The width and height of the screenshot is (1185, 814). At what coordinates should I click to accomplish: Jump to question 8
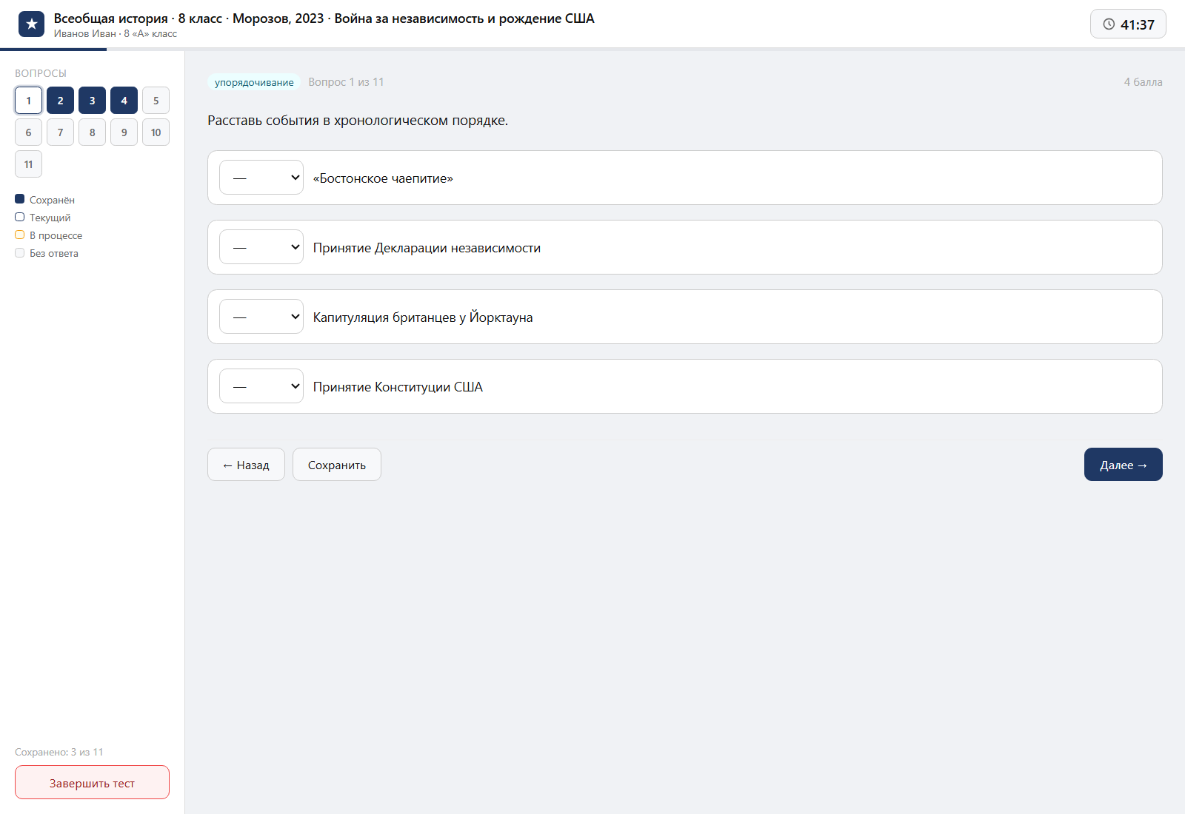click(x=92, y=132)
